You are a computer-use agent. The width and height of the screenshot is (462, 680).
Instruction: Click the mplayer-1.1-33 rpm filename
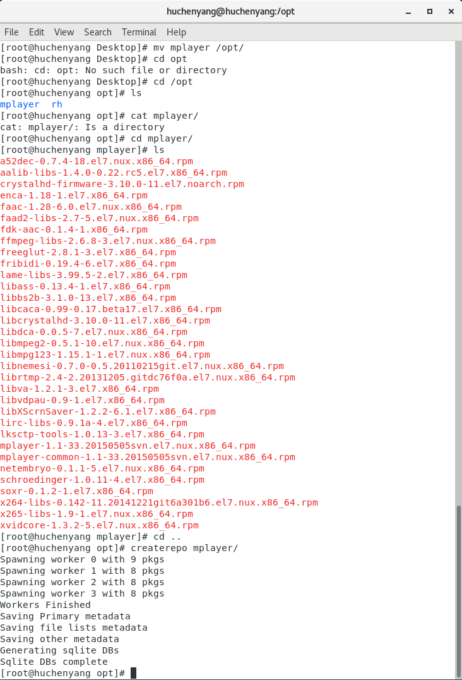(127, 446)
